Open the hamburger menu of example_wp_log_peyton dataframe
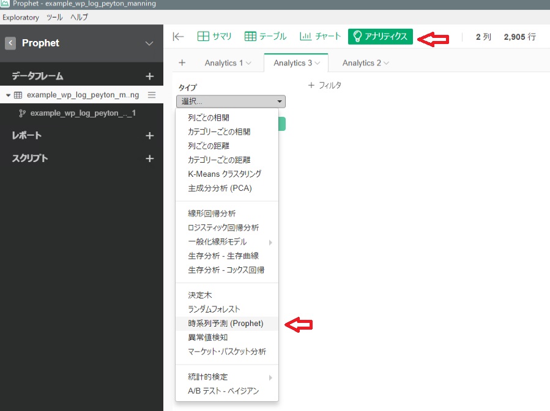This screenshot has height=411, width=550. (x=151, y=95)
